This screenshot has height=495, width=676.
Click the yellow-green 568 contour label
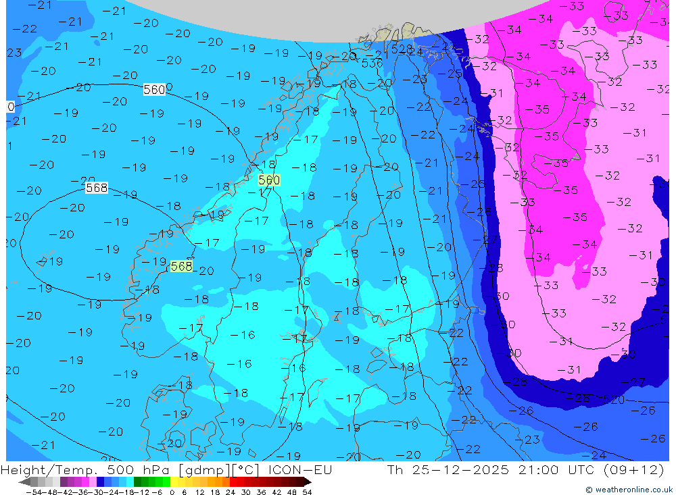181,266
